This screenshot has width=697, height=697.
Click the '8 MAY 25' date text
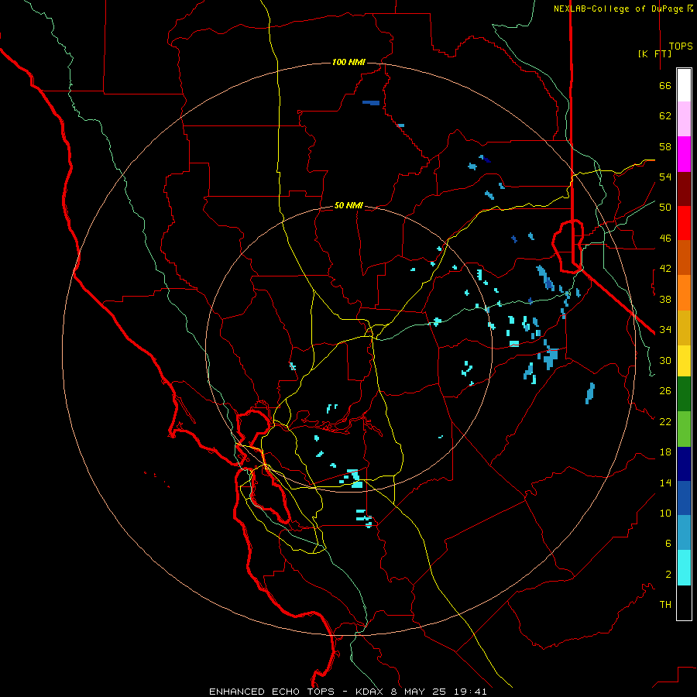point(419,692)
